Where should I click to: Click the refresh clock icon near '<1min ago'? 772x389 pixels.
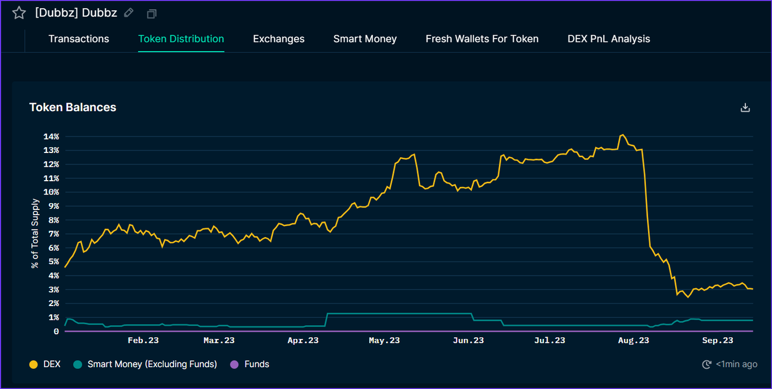(x=707, y=364)
